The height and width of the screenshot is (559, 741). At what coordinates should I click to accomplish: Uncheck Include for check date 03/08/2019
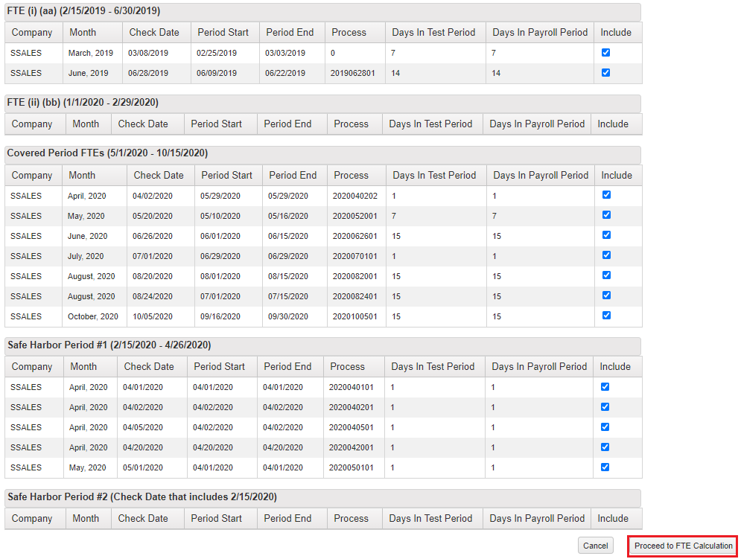[606, 52]
